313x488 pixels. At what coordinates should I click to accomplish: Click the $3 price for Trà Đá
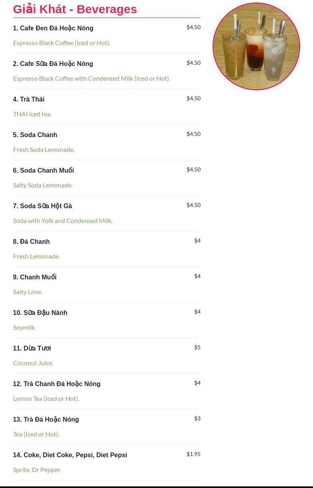click(197, 418)
